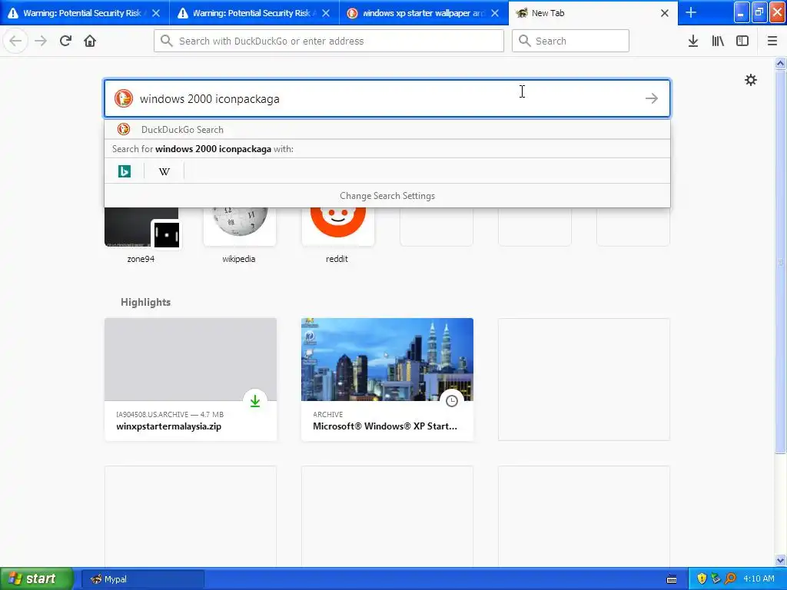787x590 pixels.
Task: Click page scrollbar up arrow
Action: [781, 63]
